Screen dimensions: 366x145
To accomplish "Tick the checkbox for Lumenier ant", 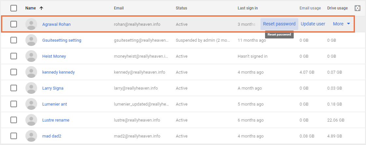I will (14, 104).
